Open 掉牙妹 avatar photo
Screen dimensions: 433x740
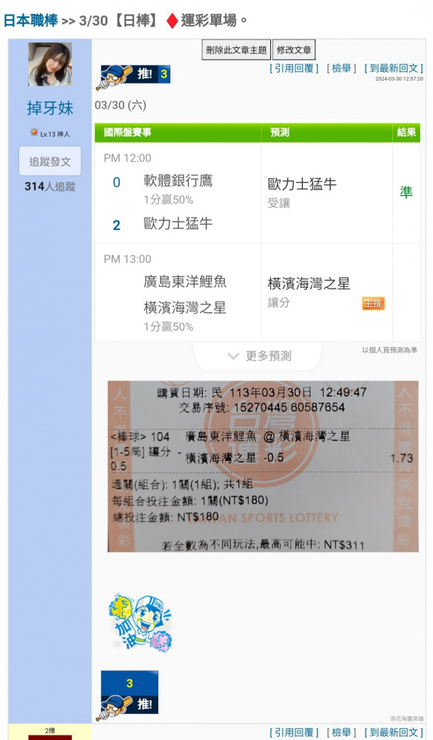point(50,64)
